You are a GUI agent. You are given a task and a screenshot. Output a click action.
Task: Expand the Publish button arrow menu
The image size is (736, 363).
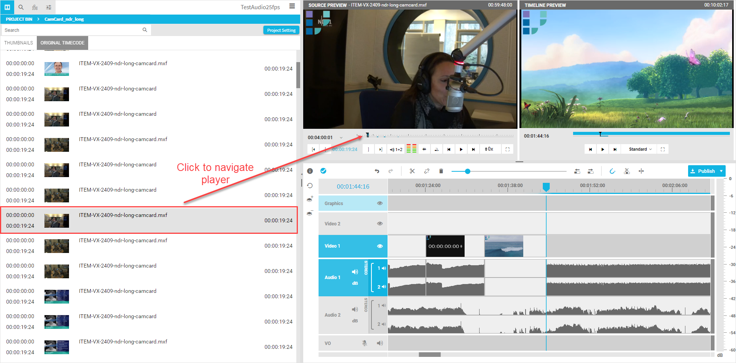(721, 171)
